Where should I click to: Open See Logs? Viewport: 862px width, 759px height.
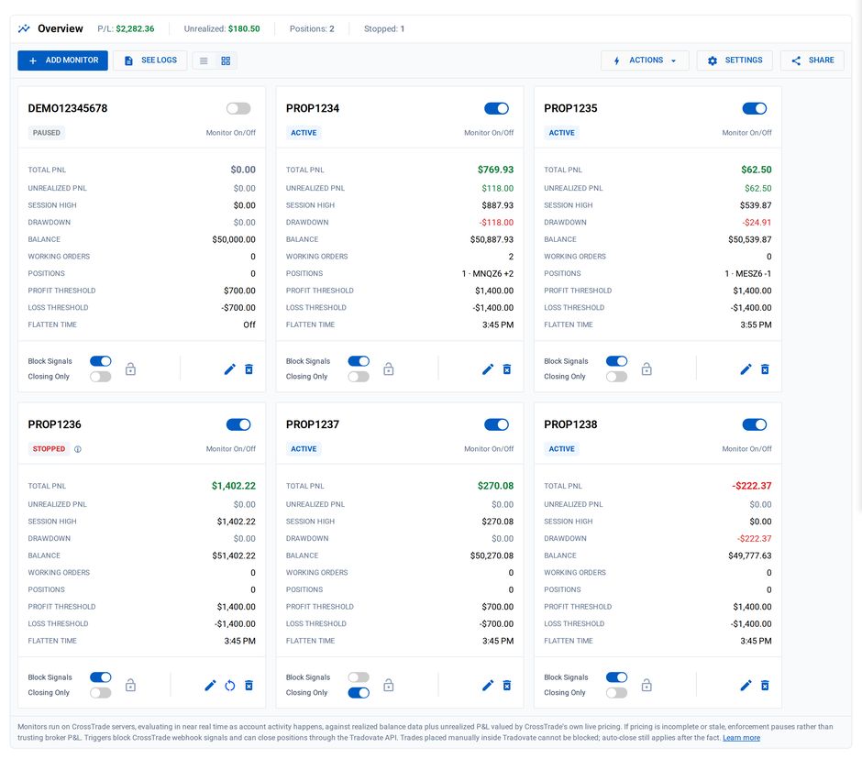[x=150, y=60]
